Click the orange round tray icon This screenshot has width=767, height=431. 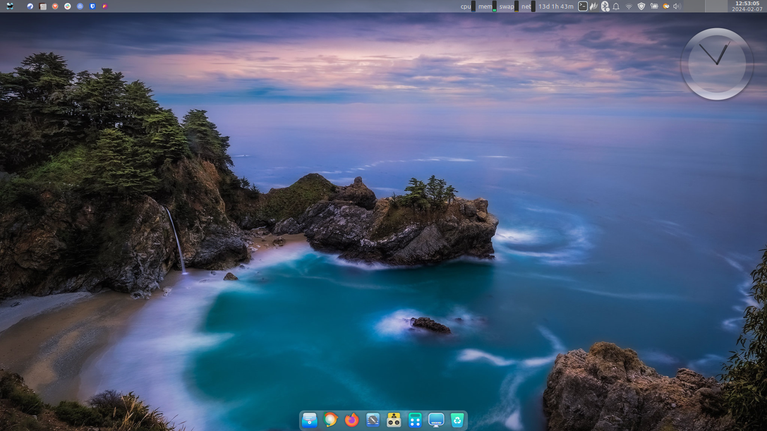tap(666, 6)
